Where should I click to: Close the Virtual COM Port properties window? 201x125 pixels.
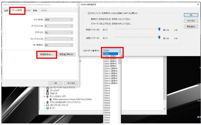pos(77,5)
